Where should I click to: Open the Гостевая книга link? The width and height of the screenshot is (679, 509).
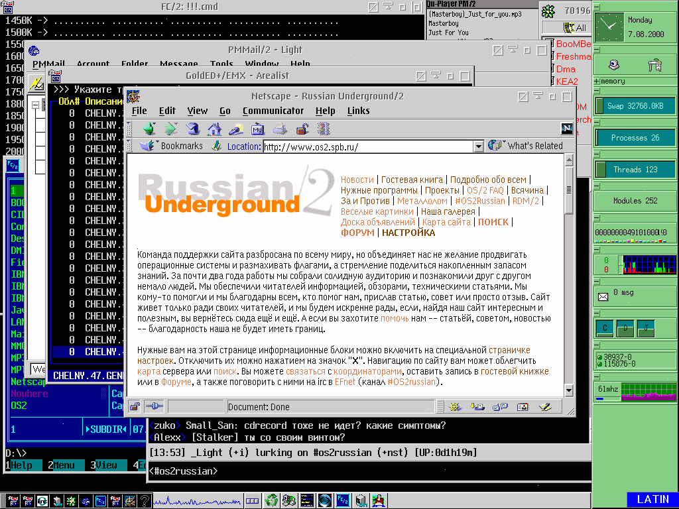point(412,180)
